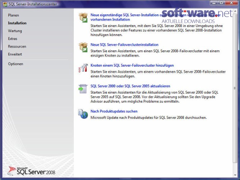Select the Installation section

(17, 23)
